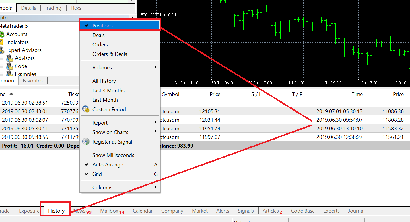The height and width of the screenshot is (222, 410).
Task: Select Positions in the context menu
Action: tap(120, 25)
